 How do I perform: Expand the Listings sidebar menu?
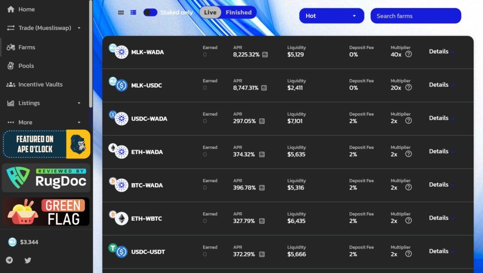(x=44, y=103)
